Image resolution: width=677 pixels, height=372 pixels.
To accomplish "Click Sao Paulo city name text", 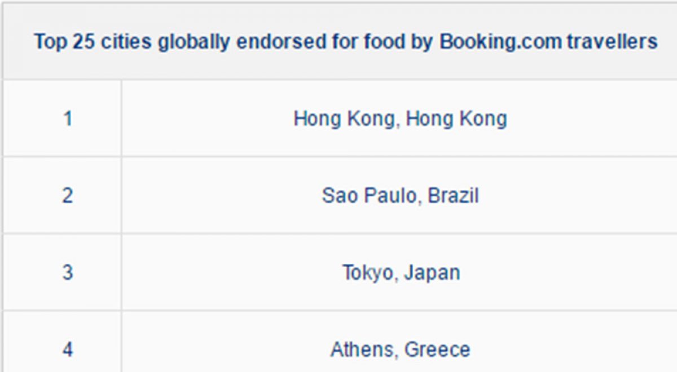I will [370, 196].
